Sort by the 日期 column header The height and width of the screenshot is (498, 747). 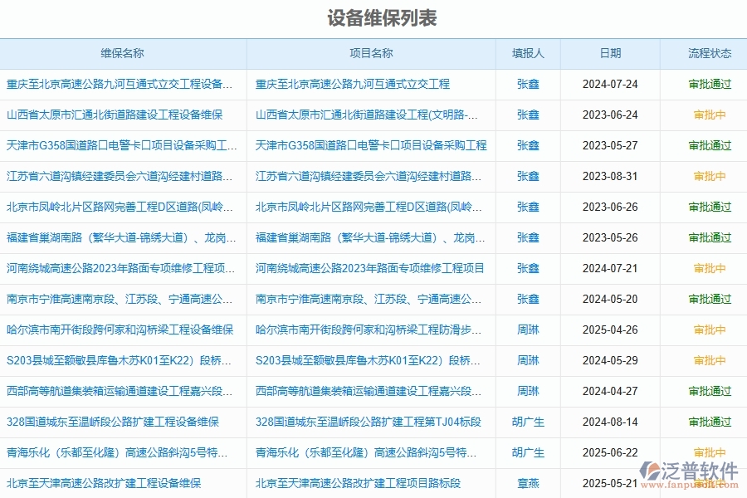click(x=611, y=53)
